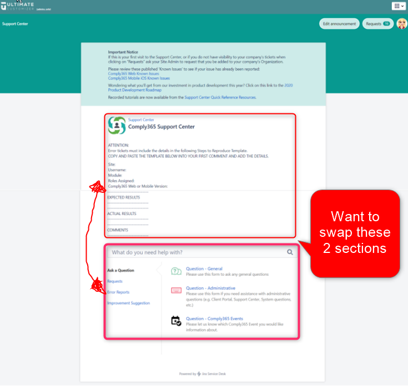Go to Support Center header link
The height and width of the screenshot is (388, 408).
15,24
